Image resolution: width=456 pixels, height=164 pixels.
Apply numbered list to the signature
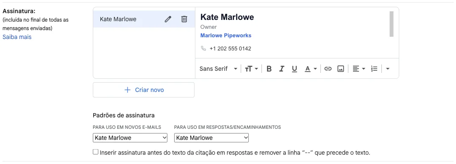(374, 69)
